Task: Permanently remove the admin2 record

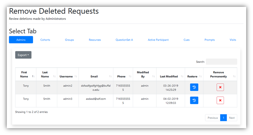Action: 220,87
